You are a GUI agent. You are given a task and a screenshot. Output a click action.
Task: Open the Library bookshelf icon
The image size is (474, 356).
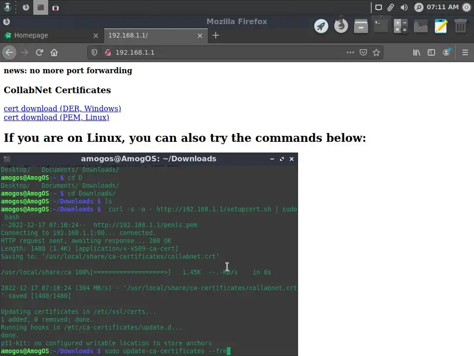coord(417,52)
